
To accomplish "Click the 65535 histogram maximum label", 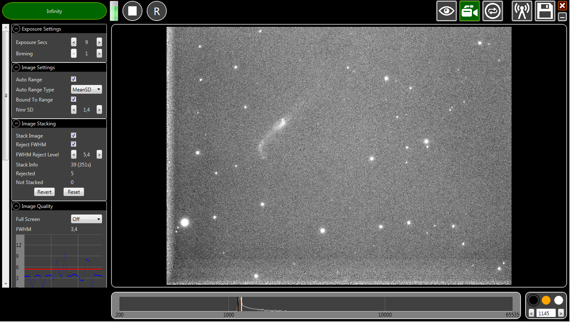I will coord(512,315).
